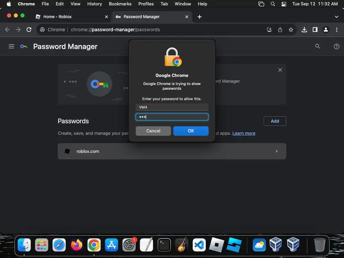Open the Password Manager hamburger menu
Viewport: 344px width, 258px height.
[11, 46]
